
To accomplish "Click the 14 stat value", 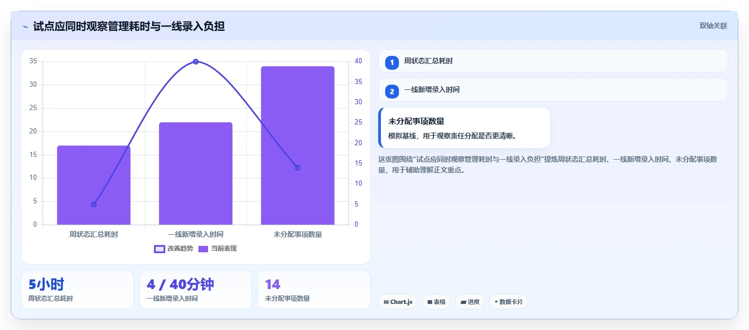I will pos(272,284).
